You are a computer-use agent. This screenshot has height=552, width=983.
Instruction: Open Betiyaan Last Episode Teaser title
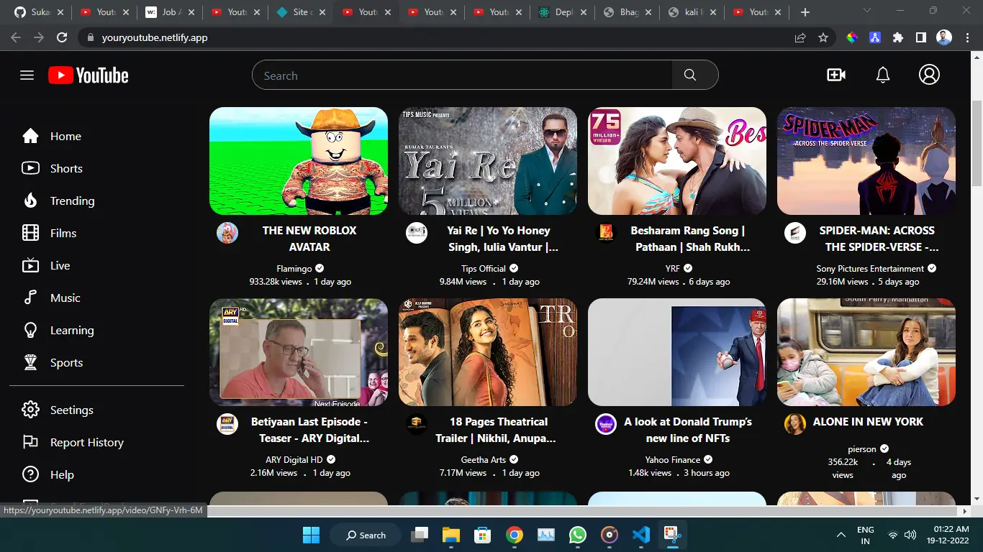click(x=309, y=430)
